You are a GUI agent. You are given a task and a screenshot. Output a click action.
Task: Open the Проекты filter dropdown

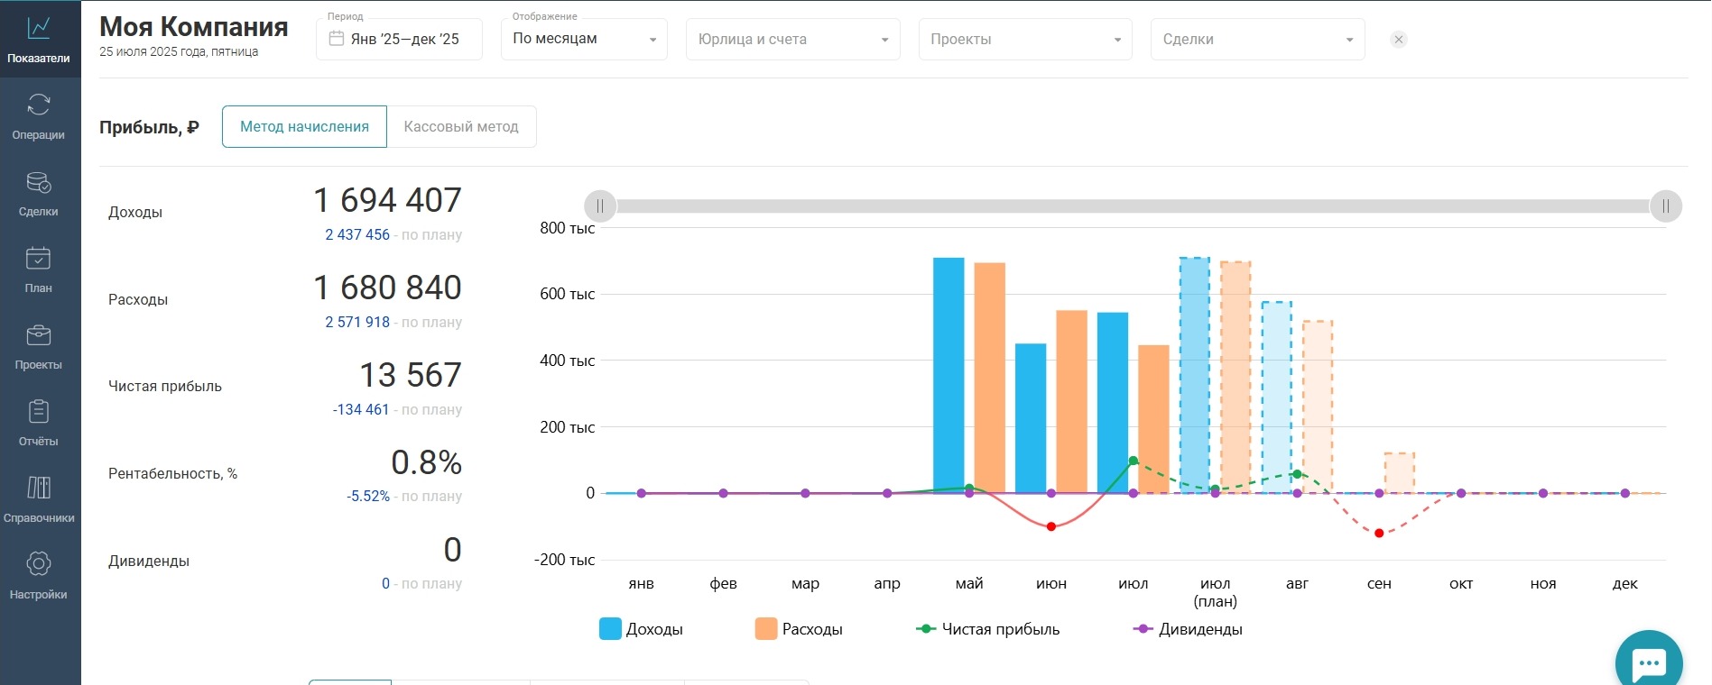[1024, 40]
